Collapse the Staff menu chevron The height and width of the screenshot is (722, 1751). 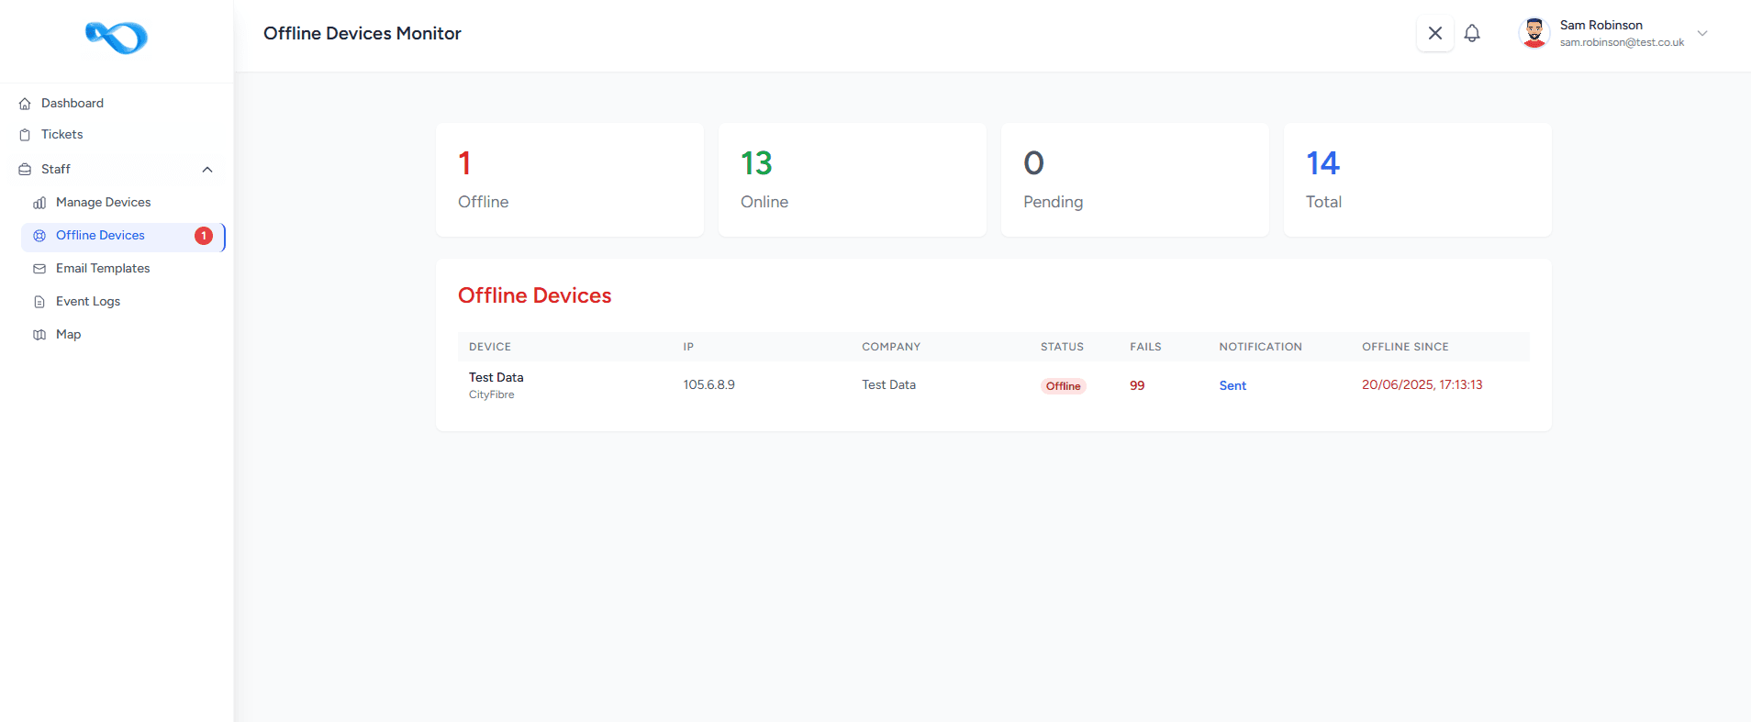point(207,170)
